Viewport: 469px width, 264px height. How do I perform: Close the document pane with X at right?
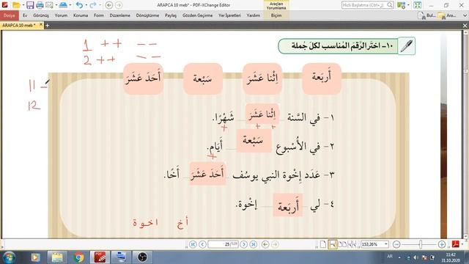(465, 26)
